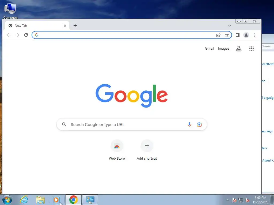Expand the tab search chevron

click(x=229, y=26)
